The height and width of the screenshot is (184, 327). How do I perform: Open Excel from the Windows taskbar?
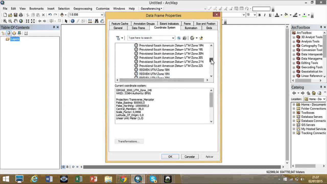pos(79,179)
